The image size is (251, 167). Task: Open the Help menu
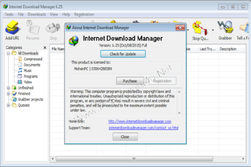pyautogui.click(x=66, y=14)
